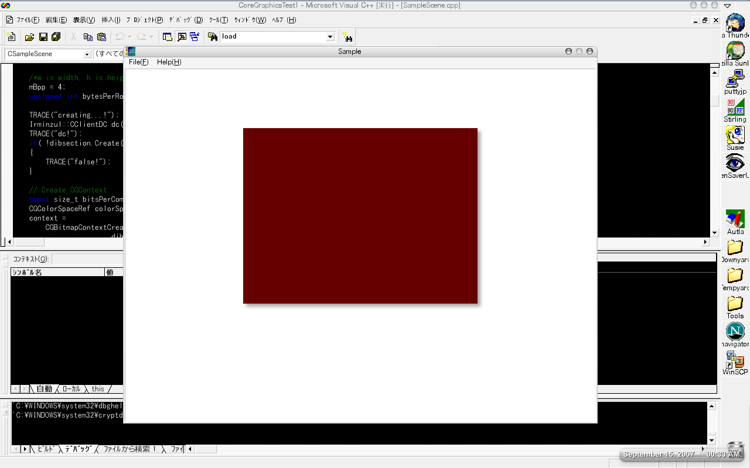750x468 pixels.
Task: Open the 表示(V) menu
Action: click(x=84, y=20)
